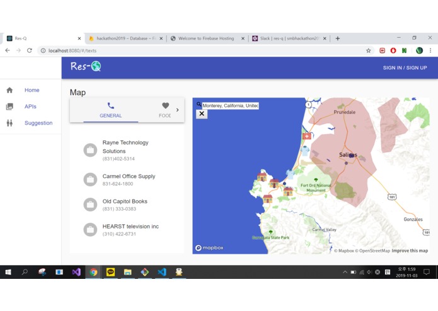Click the lower shirt marker by the bay

(x=291, y=174)
